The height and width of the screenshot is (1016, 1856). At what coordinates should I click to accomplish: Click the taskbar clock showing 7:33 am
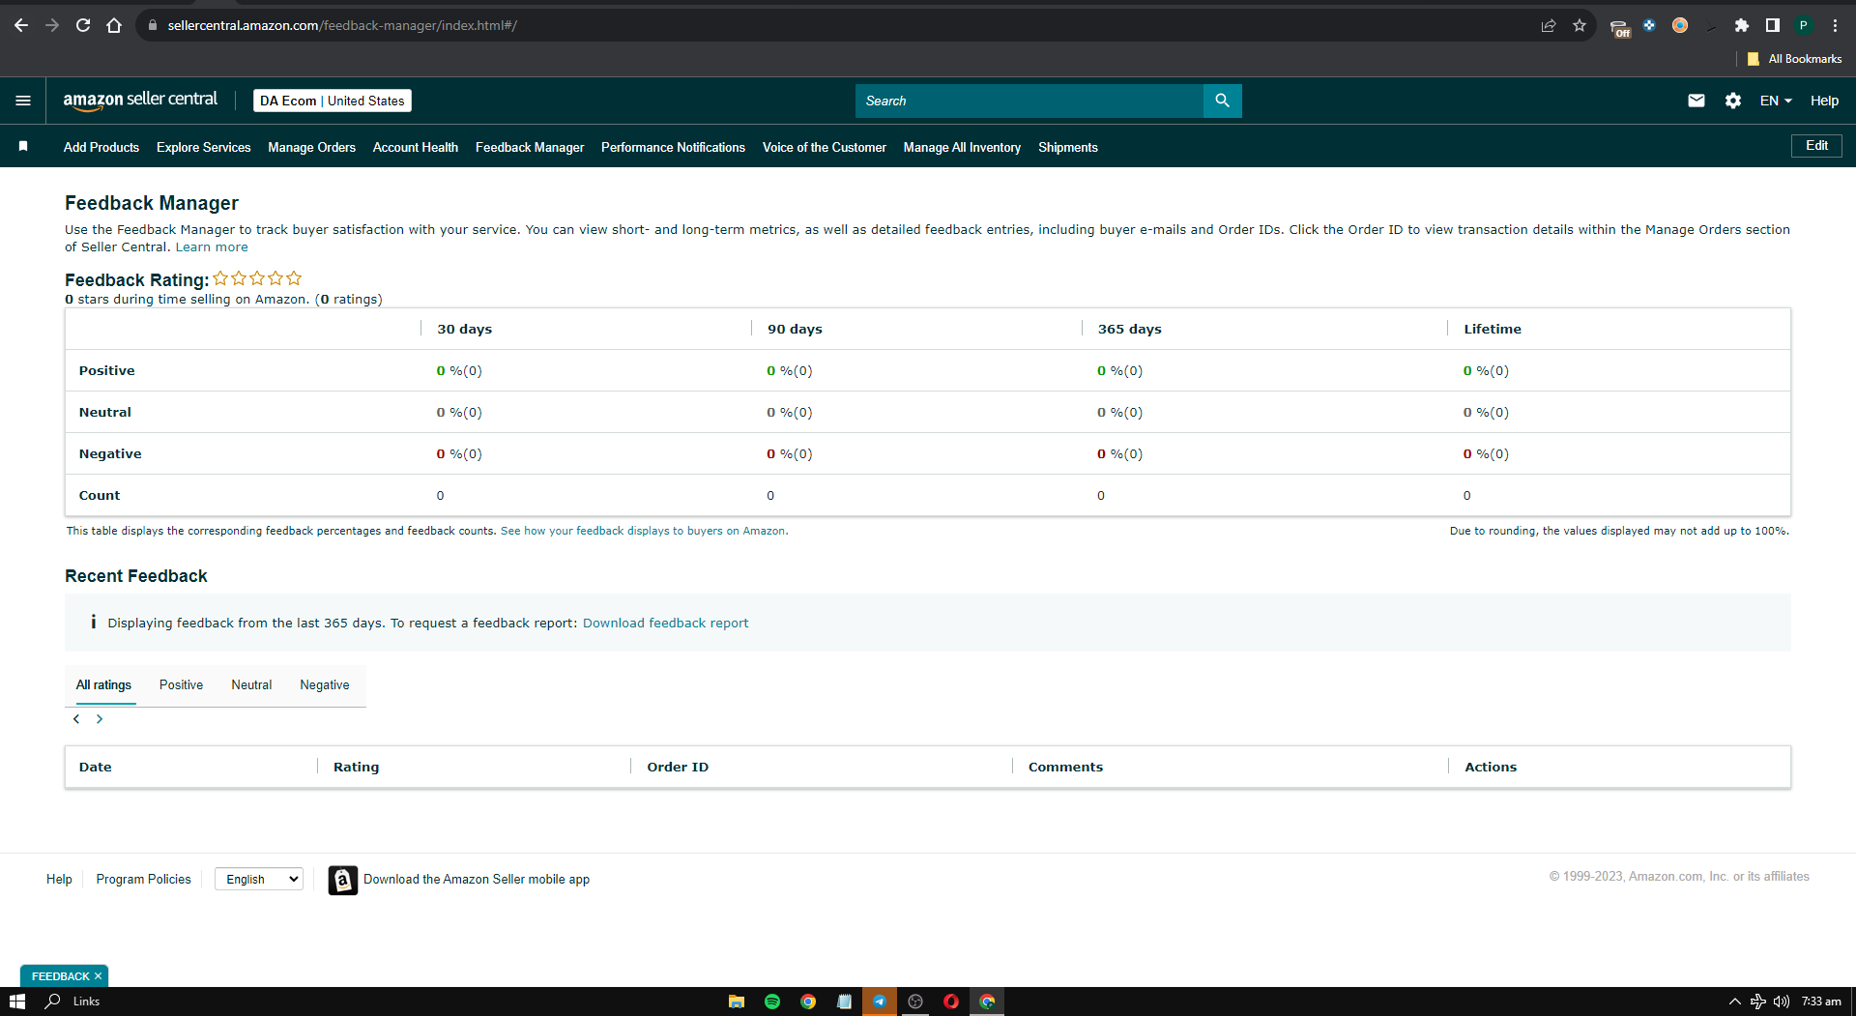1821,1001
